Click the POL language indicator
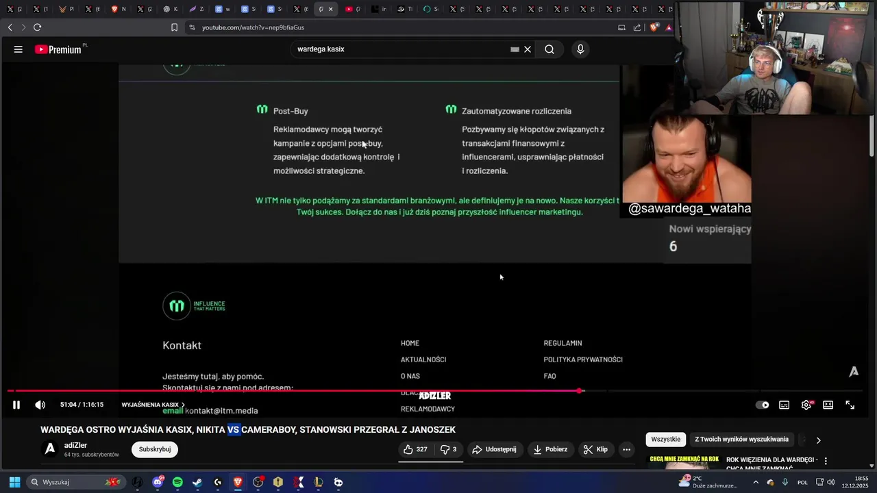The width and height of the screenshot is (877, 493). 802,482
